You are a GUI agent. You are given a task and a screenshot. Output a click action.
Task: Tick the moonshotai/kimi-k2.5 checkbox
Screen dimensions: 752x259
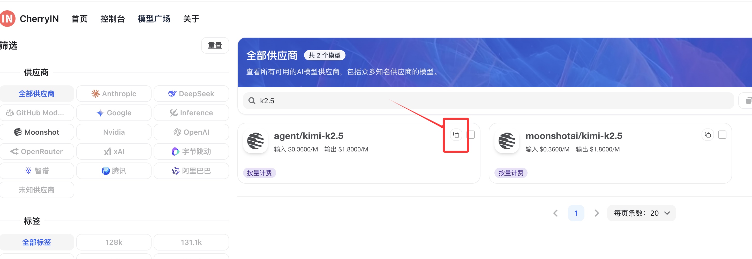click(722, 135)
